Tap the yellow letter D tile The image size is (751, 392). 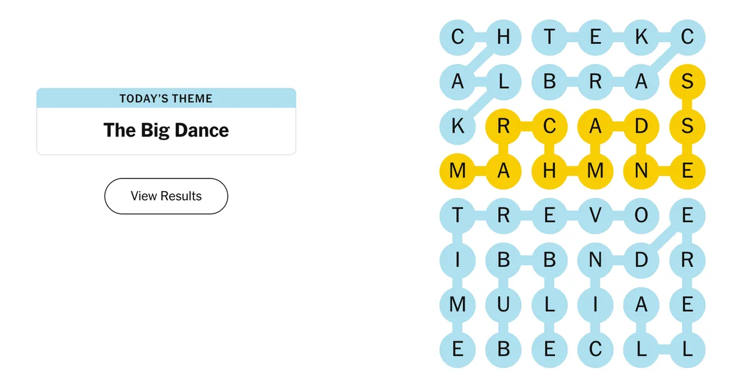(x=641, y=126)
